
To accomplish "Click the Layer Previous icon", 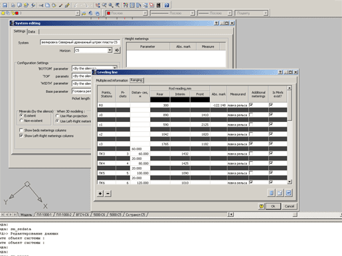I will [90, 13].
